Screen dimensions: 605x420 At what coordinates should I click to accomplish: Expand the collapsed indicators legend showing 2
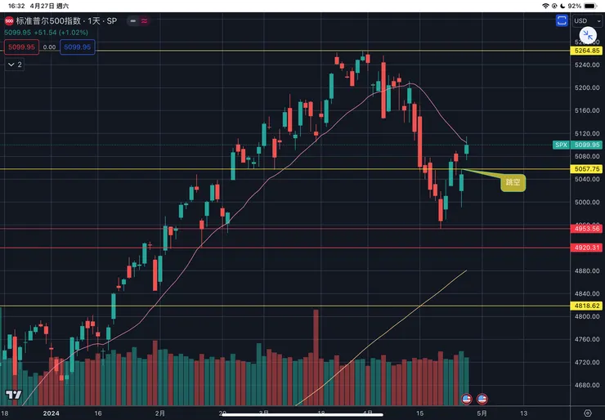(16, 64)
